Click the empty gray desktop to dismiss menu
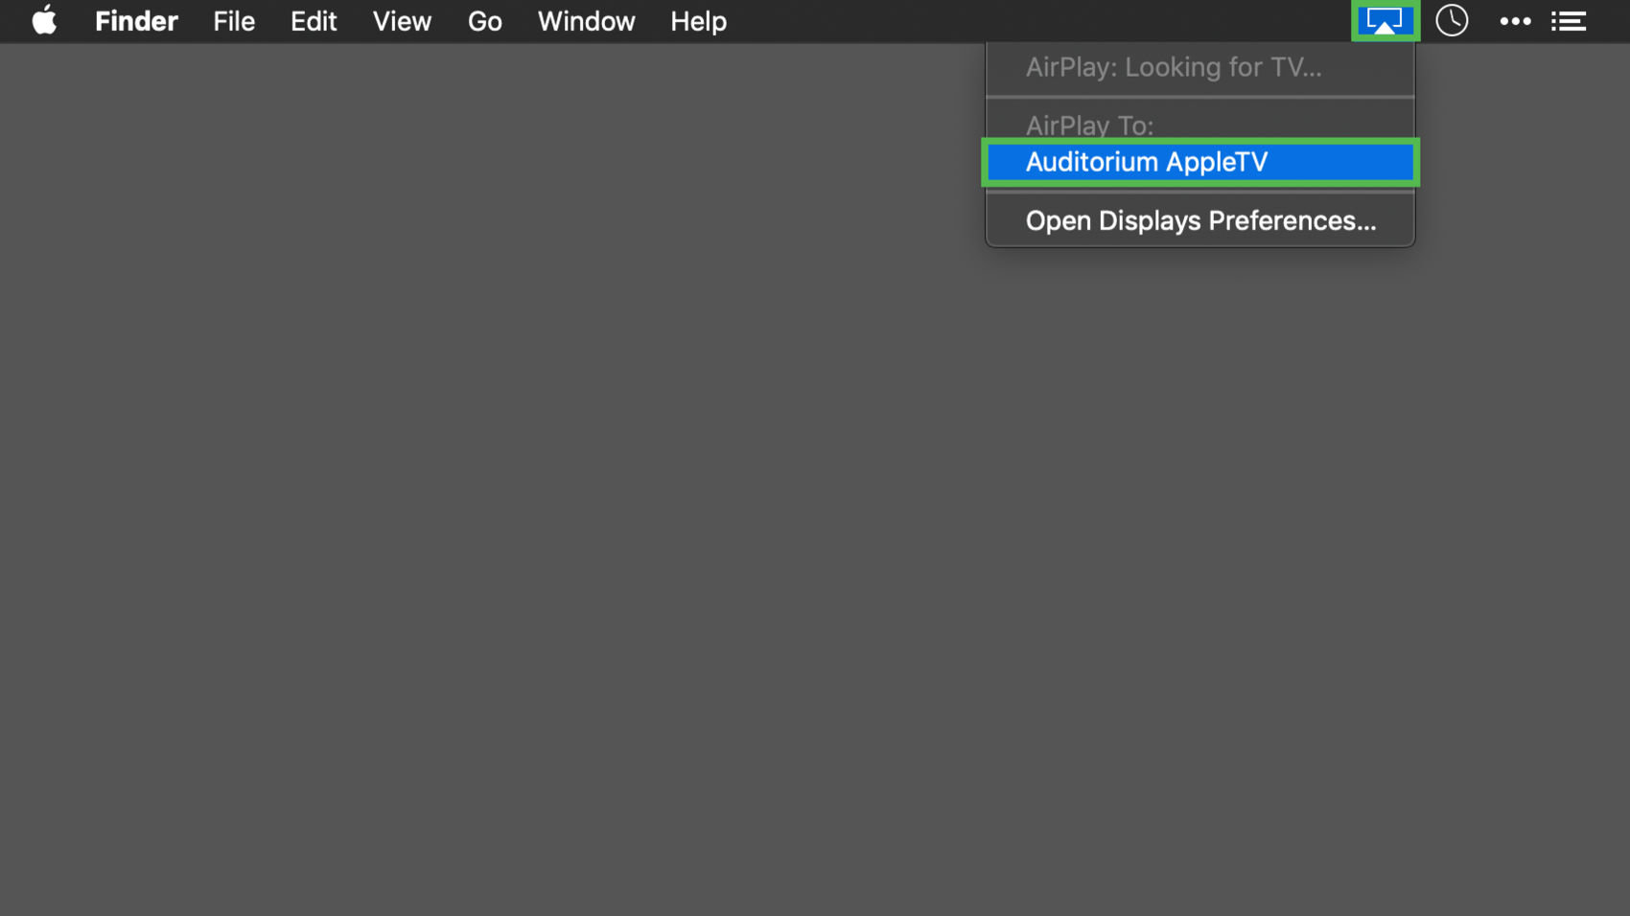 [575, 527]
